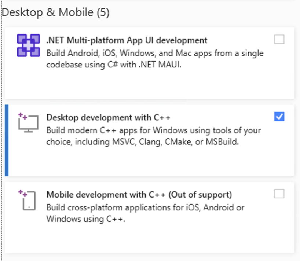
Task: Click the blue selection bar beside Desktop development
Action: 7,141
